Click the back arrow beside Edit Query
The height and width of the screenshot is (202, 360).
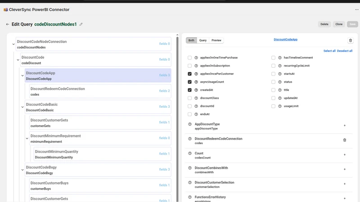(8, 24)
